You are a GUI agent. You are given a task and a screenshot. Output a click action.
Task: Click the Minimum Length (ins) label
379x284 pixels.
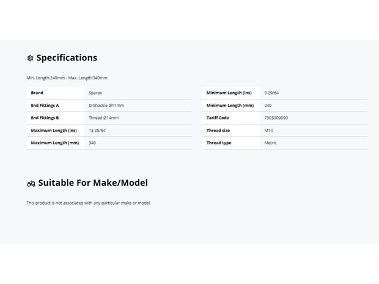(229, 93)
